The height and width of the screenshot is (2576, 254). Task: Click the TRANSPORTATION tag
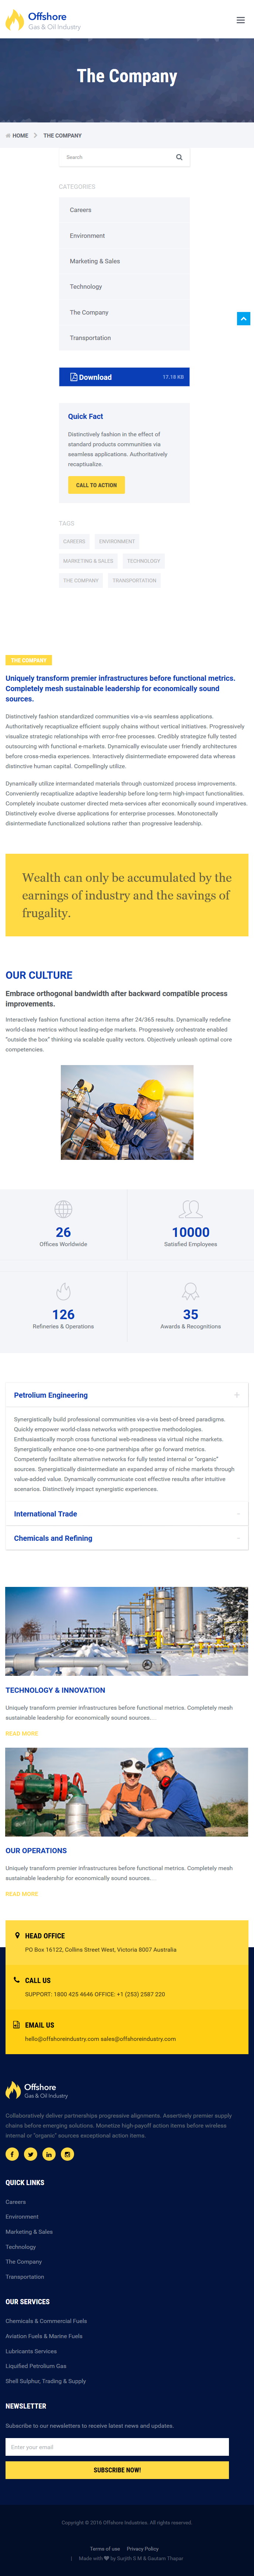point(134,580)
